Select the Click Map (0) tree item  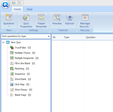[22, 84]
